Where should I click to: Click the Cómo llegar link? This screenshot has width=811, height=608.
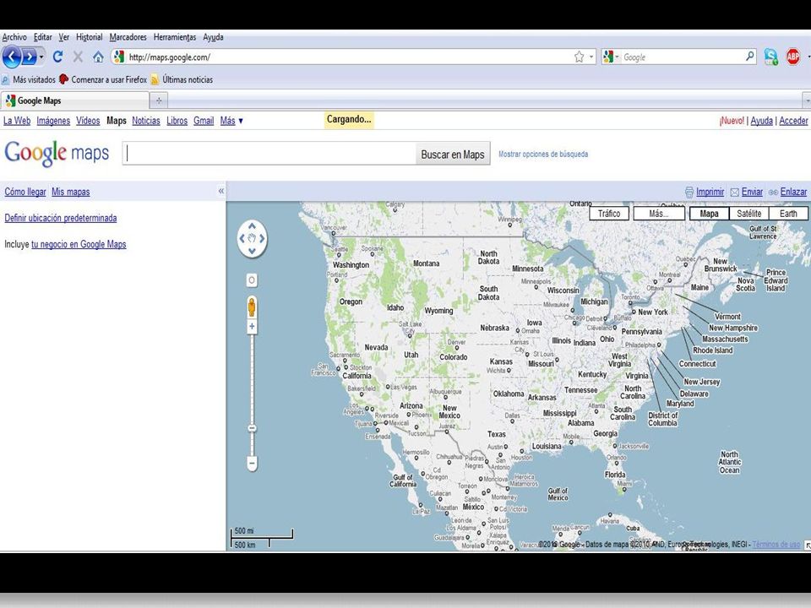click(x=25, y=192)
